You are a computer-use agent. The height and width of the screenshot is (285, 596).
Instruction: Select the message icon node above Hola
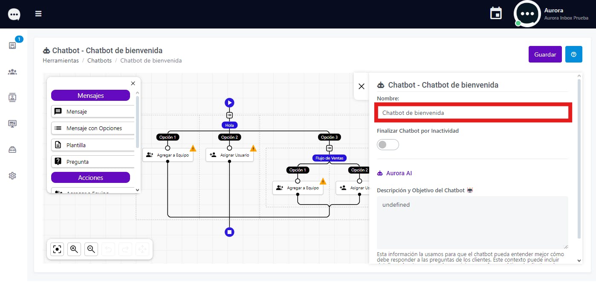229,115
